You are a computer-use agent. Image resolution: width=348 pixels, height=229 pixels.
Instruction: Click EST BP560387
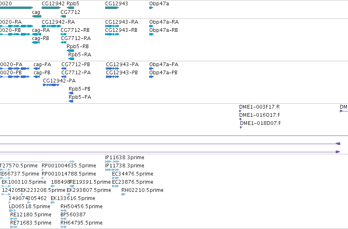point(73,215)
